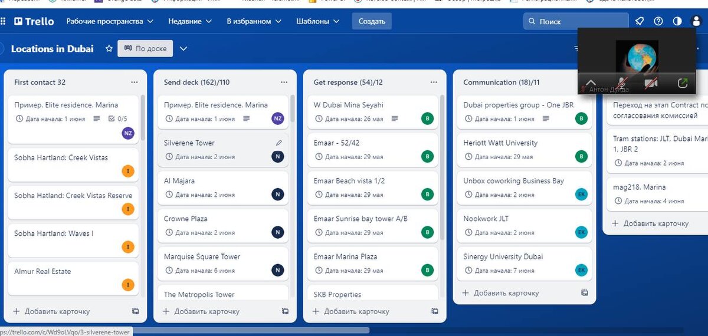Open the Tram stations: JLT card
Screen dimensions: 708x336
657,150
